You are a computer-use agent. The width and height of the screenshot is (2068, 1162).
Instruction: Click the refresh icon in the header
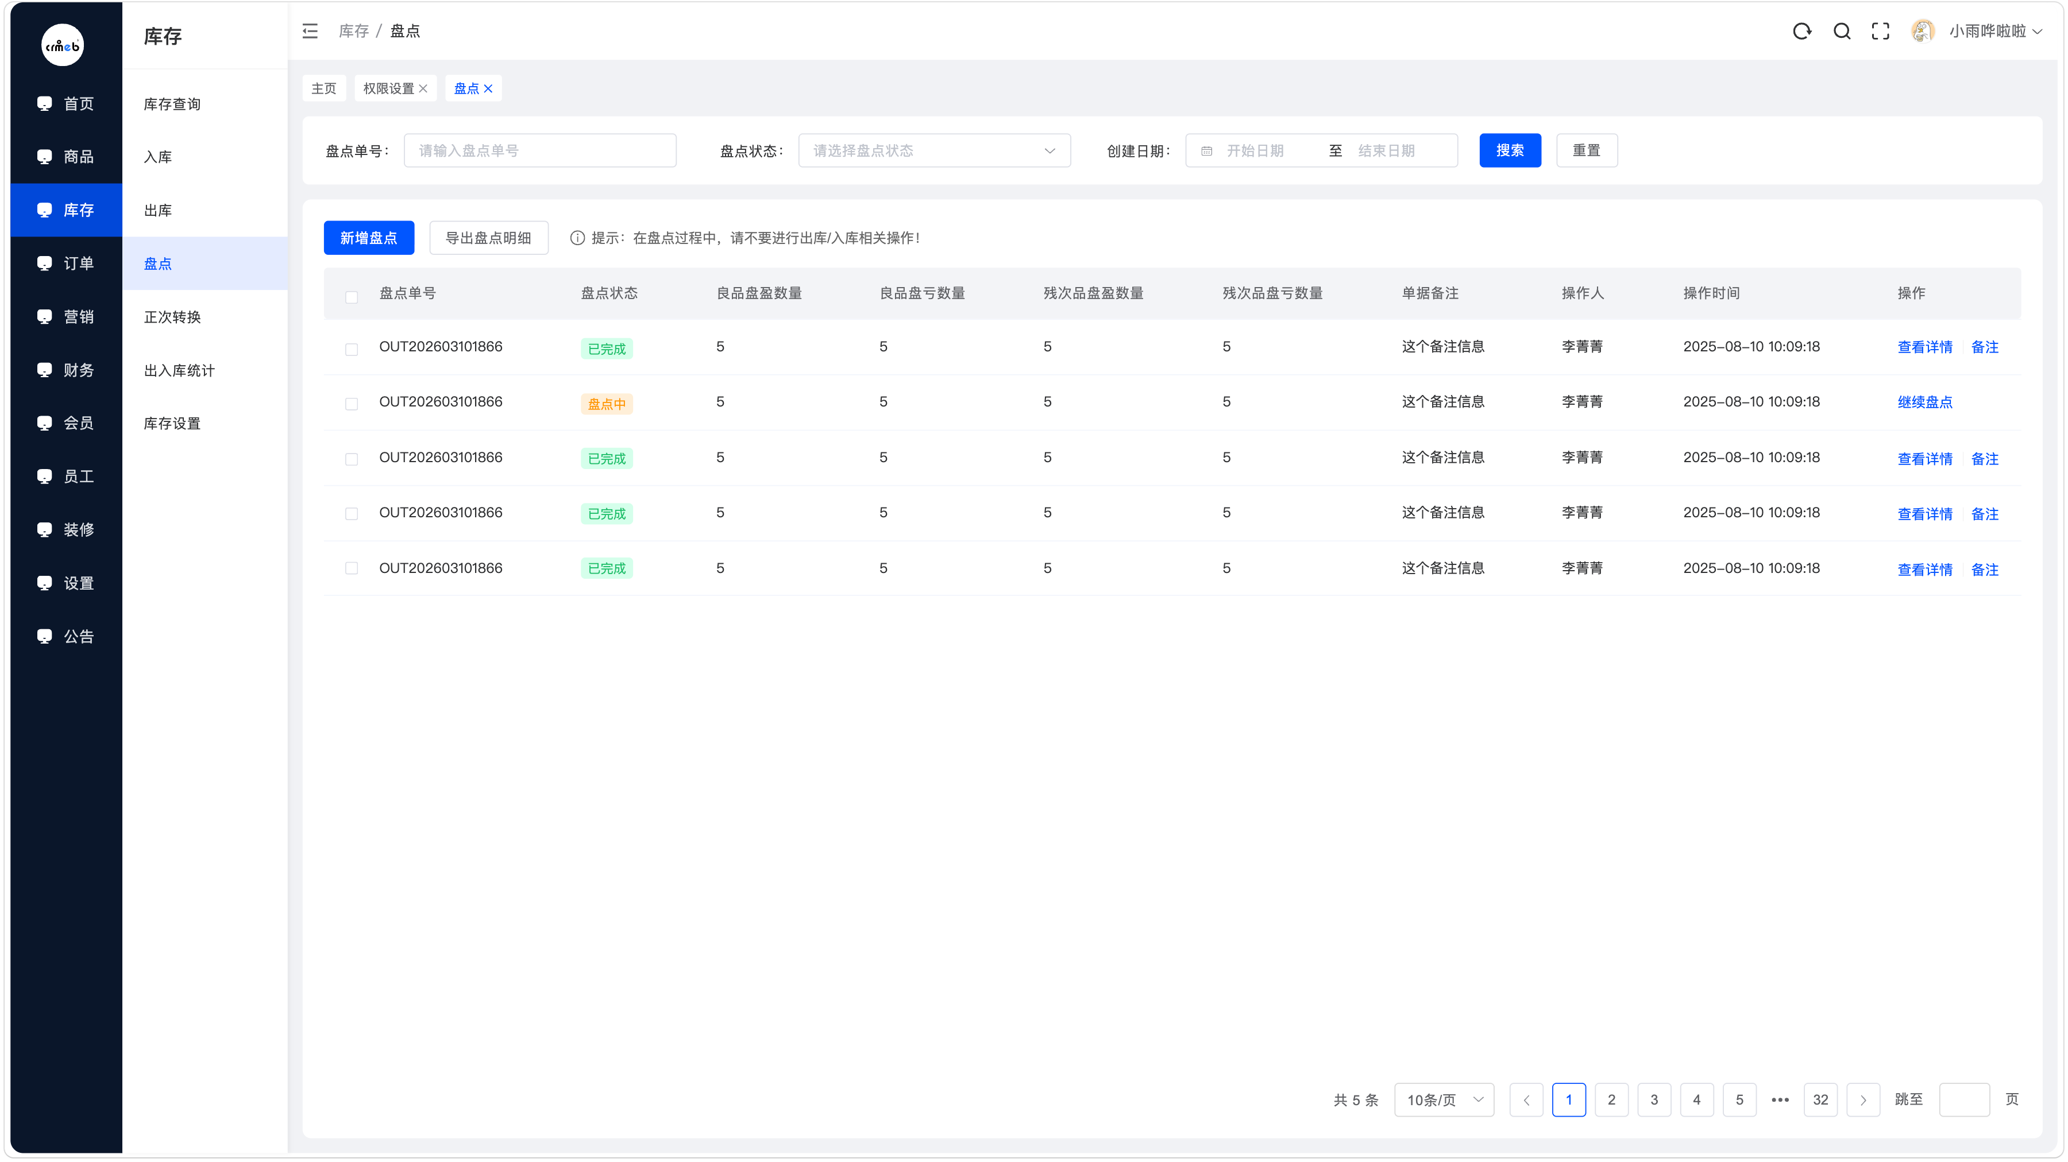click(x=1802, y=32)
